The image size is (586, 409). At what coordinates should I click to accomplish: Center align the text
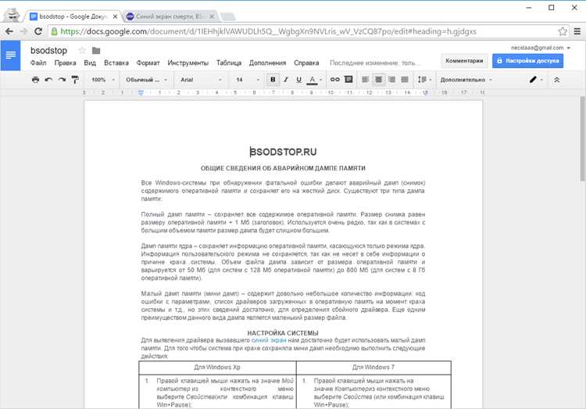pos(379,79)
